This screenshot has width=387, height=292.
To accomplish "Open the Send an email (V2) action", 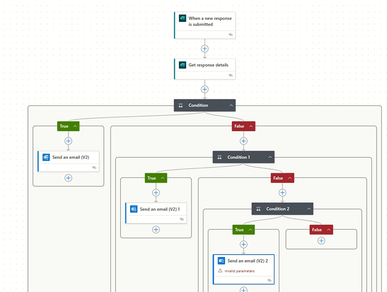I will click(68, 161).
